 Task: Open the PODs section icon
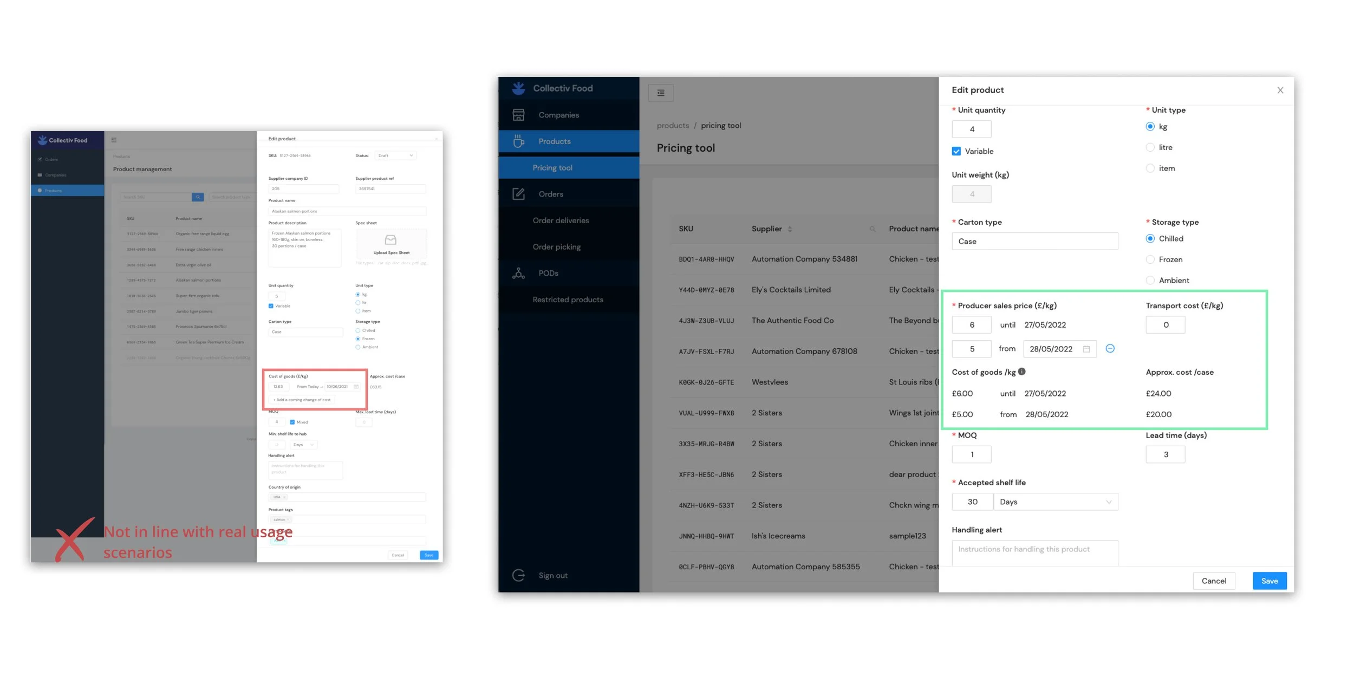coord(518,273)
